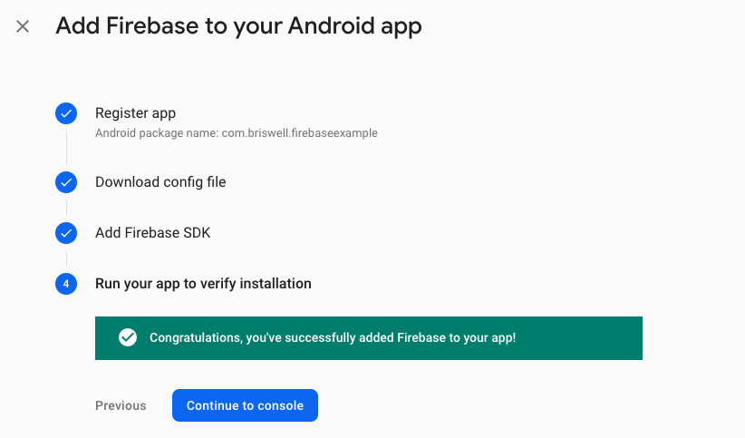Click connector line below Register app step
Screen dimensions: 745x438
(66, 148)
